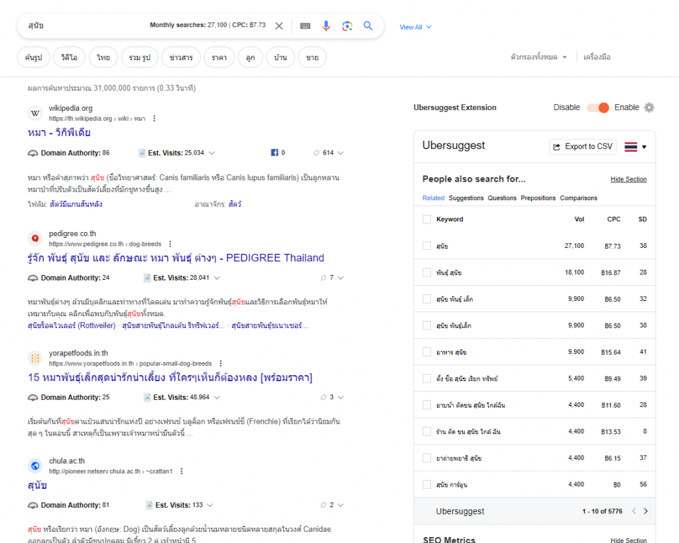
Task: Select the ราคา filter chip
Action: pos(219,57)
